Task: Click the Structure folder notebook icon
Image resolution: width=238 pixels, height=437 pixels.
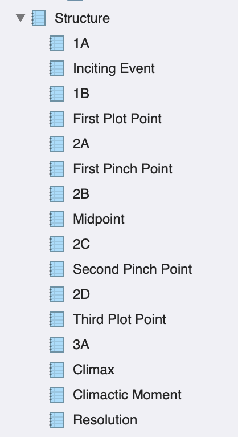Action: (38, 18)
